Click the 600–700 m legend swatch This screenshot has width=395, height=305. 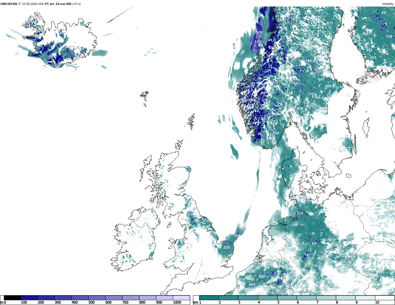point(114,298)
